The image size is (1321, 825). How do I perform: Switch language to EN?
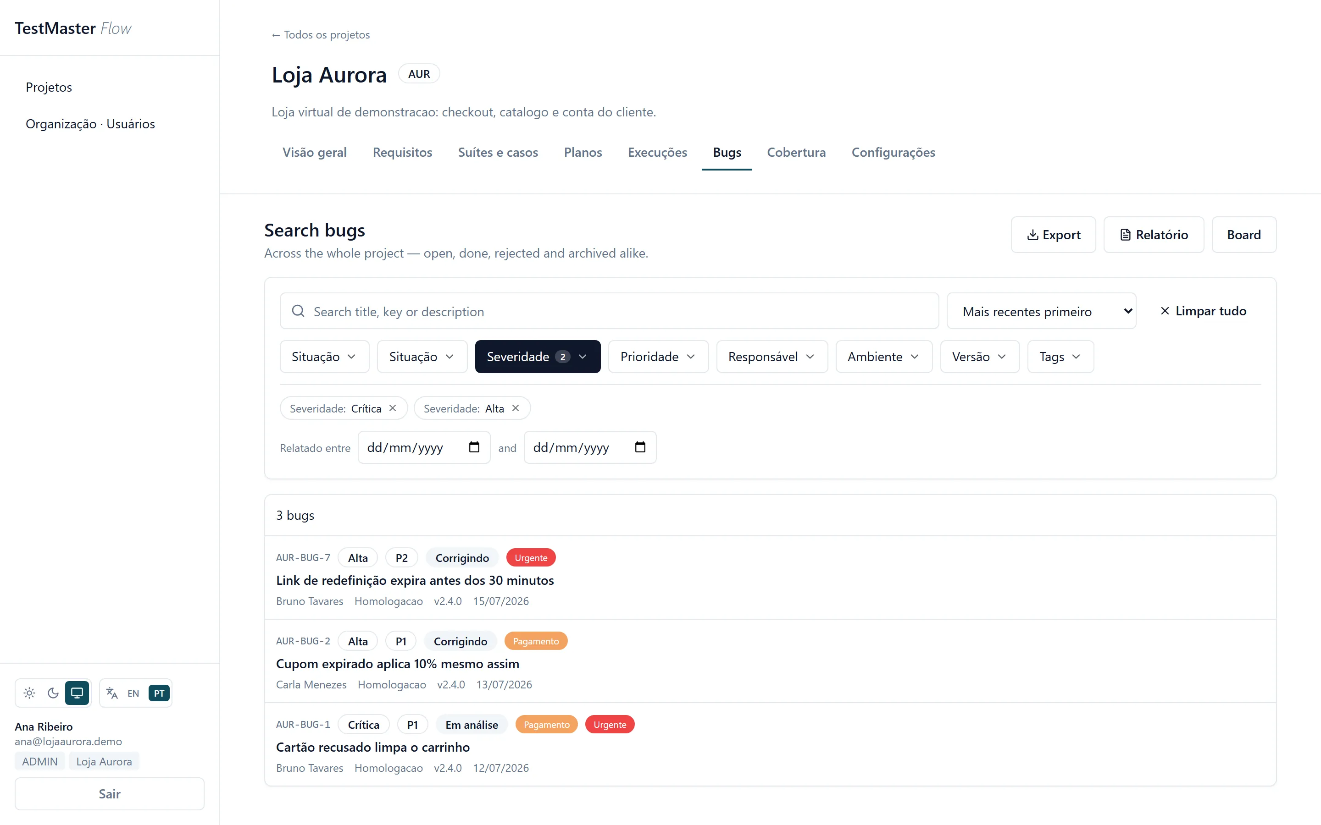tap(133, 693)
